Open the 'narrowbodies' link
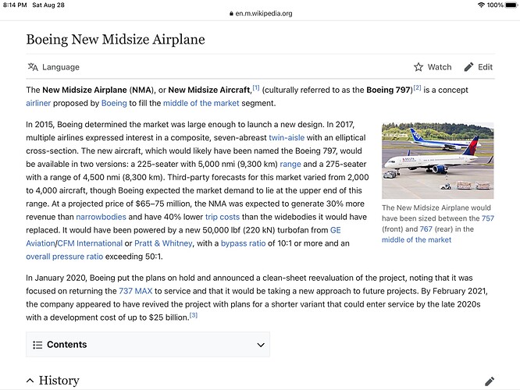The height and width of the screenshot is (390, 520). [102, 217]
